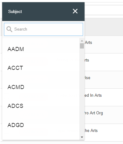Focus the Search input field
This screenshot has width=123, height=144.
[x=43, y=29]
